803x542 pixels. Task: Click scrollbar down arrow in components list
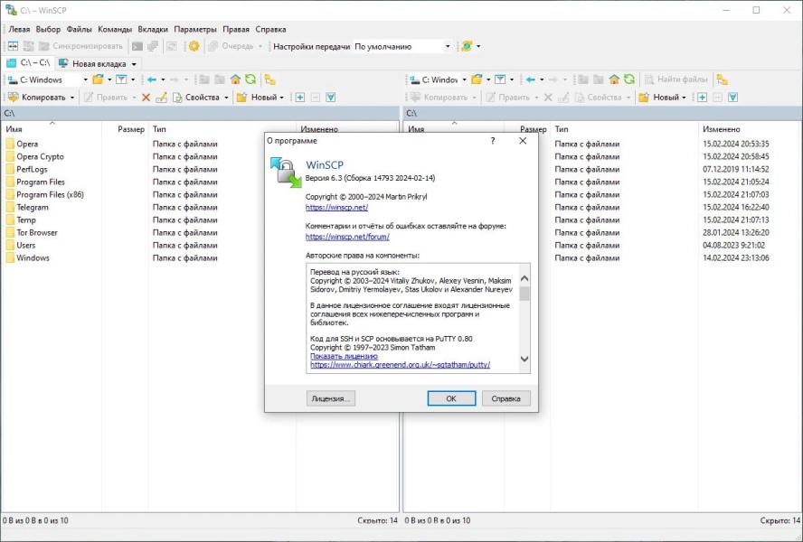point(524,359)
